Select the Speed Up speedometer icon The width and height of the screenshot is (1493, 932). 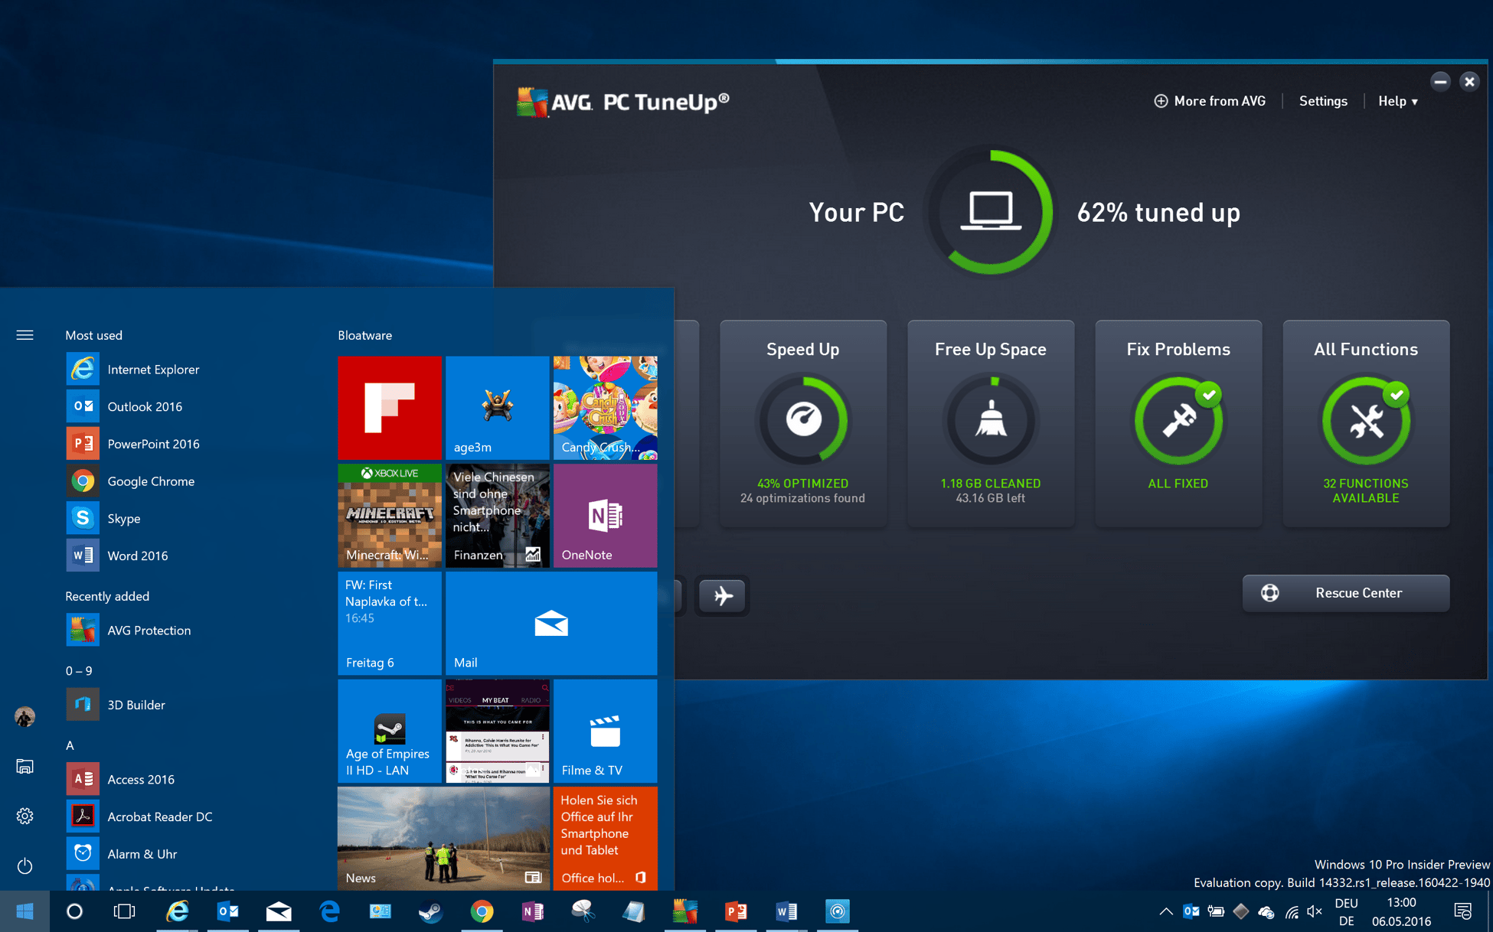(803, 420)
